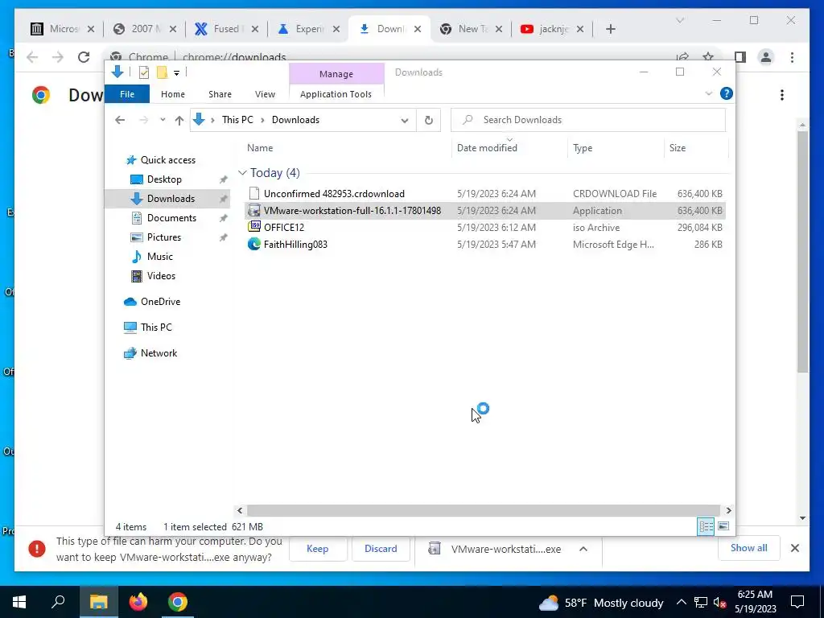Open Desktop in the navigation pane
Image resolution: width=824 pixels, height=618 pixels.
coord(164,179)
